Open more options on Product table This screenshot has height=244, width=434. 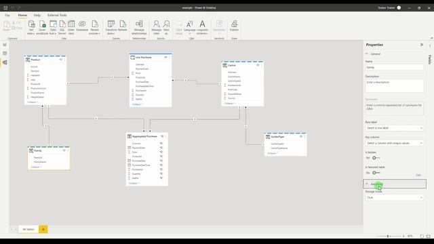click(x=64, y=60)
